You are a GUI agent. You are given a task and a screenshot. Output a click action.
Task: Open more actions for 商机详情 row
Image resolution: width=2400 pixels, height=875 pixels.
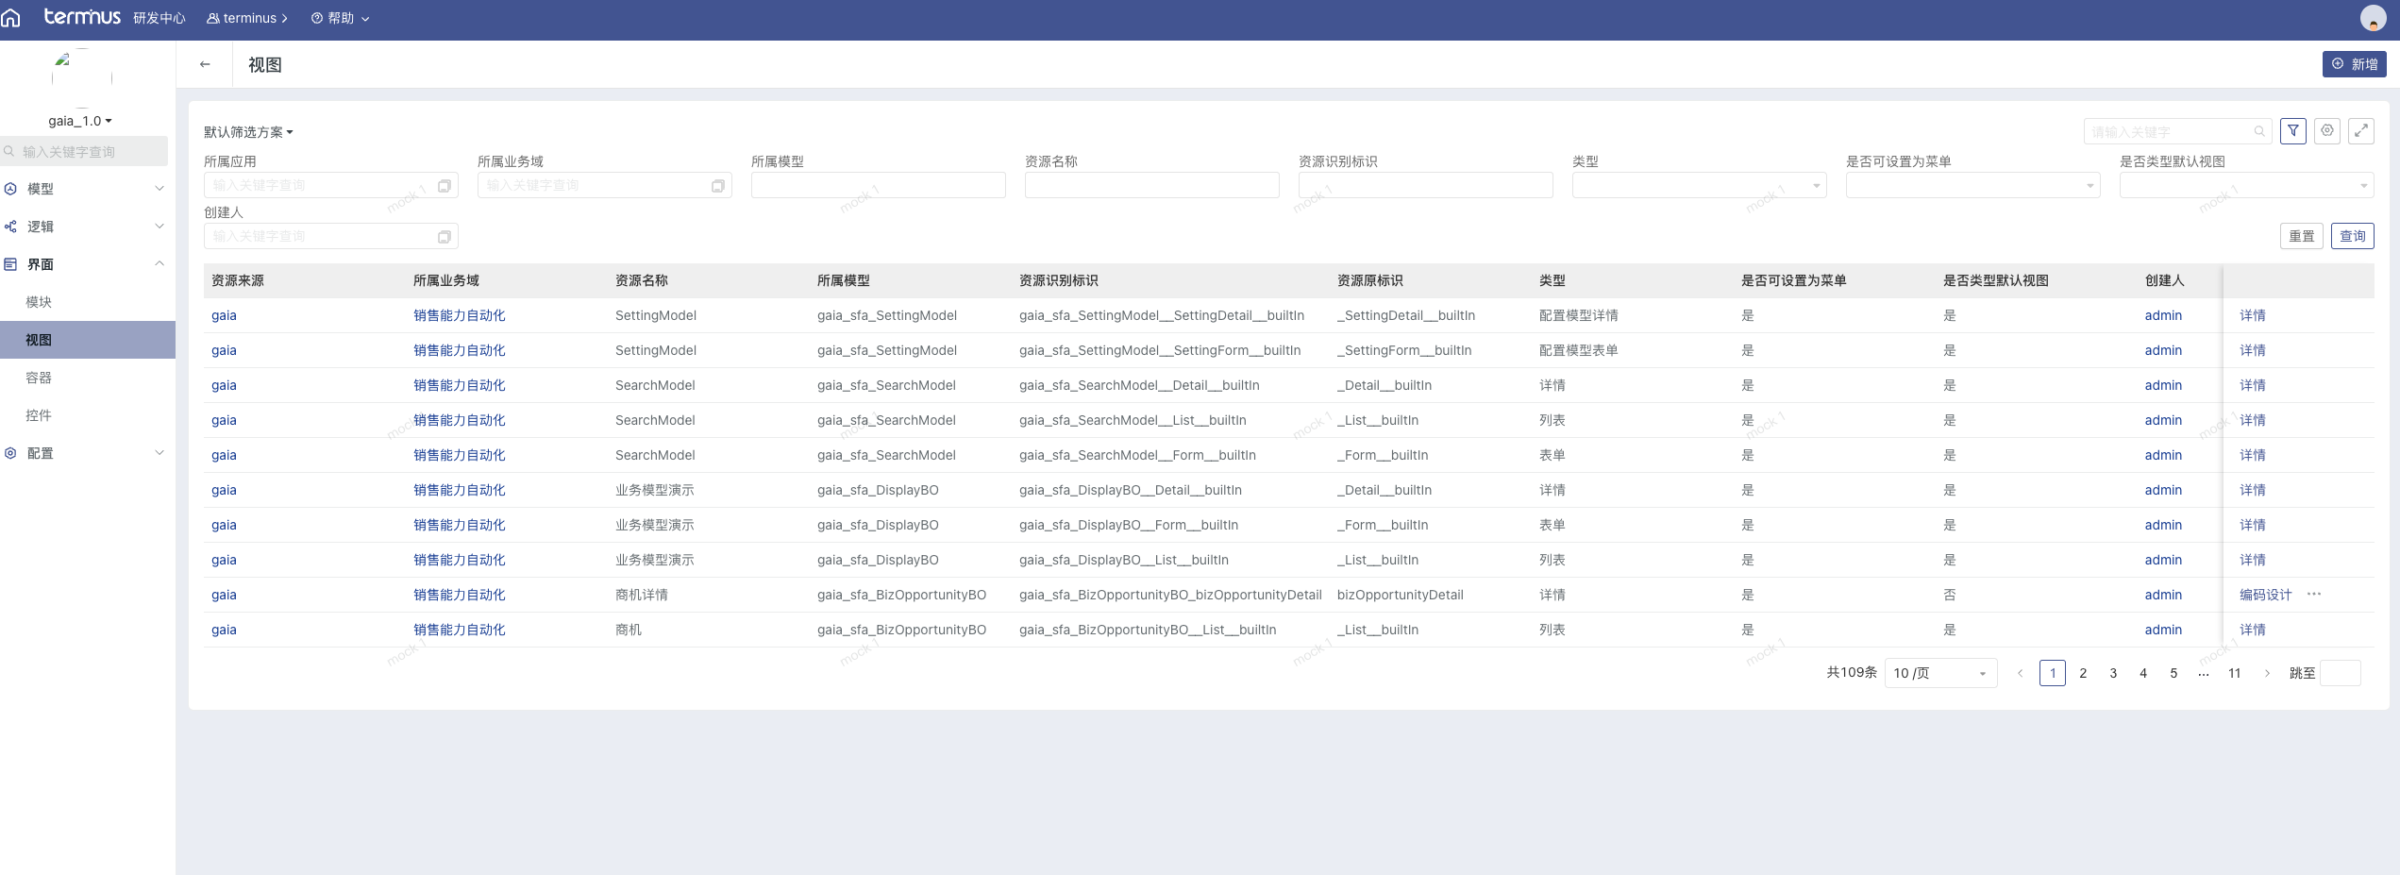[x=2314, y=595]
